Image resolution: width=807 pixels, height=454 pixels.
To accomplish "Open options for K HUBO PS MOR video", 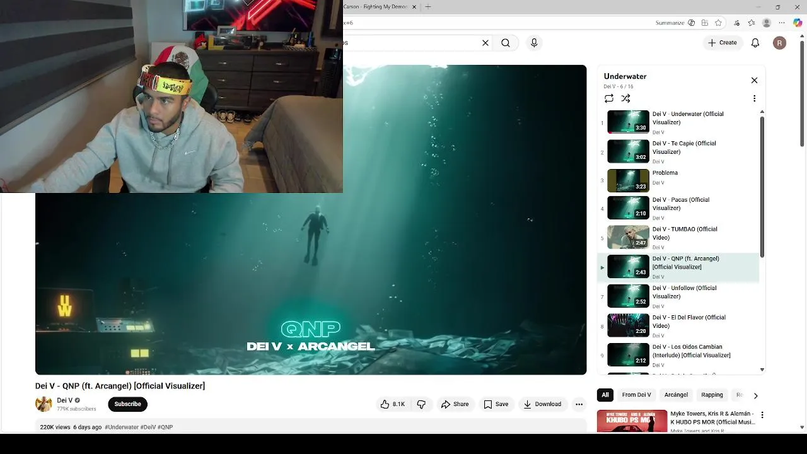I will pyautogui.click(x=762, y=415).
